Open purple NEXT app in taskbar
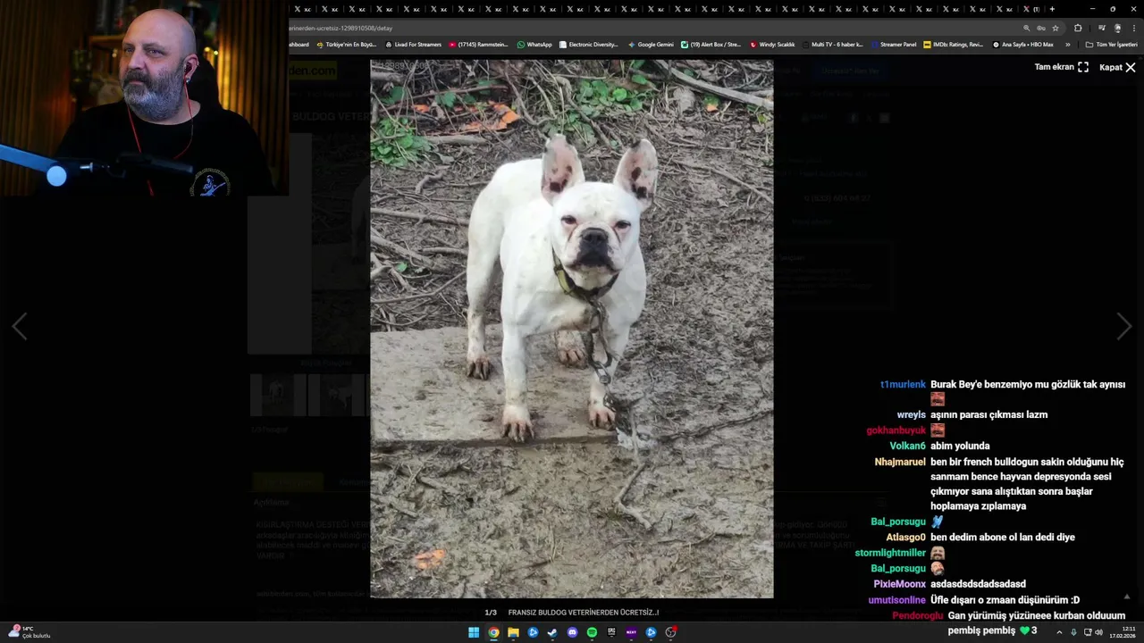This screenshot has width=1144, height=643. (631, 632)
